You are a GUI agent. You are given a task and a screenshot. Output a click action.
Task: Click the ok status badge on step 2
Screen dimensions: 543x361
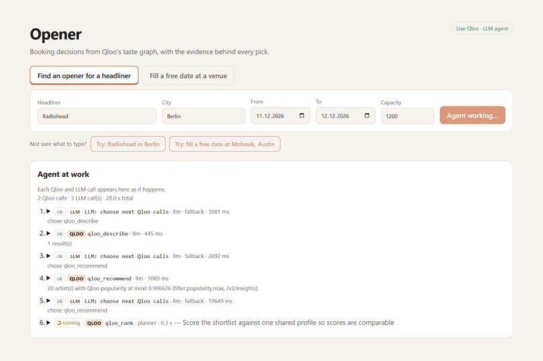click(x=59, y=234)
